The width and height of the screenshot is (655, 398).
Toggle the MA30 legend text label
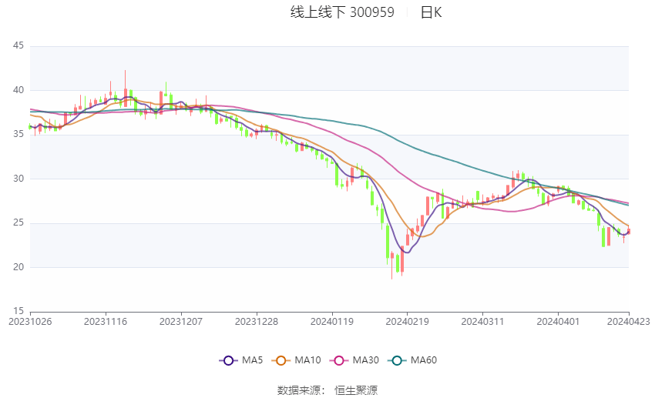click(365, 360)
